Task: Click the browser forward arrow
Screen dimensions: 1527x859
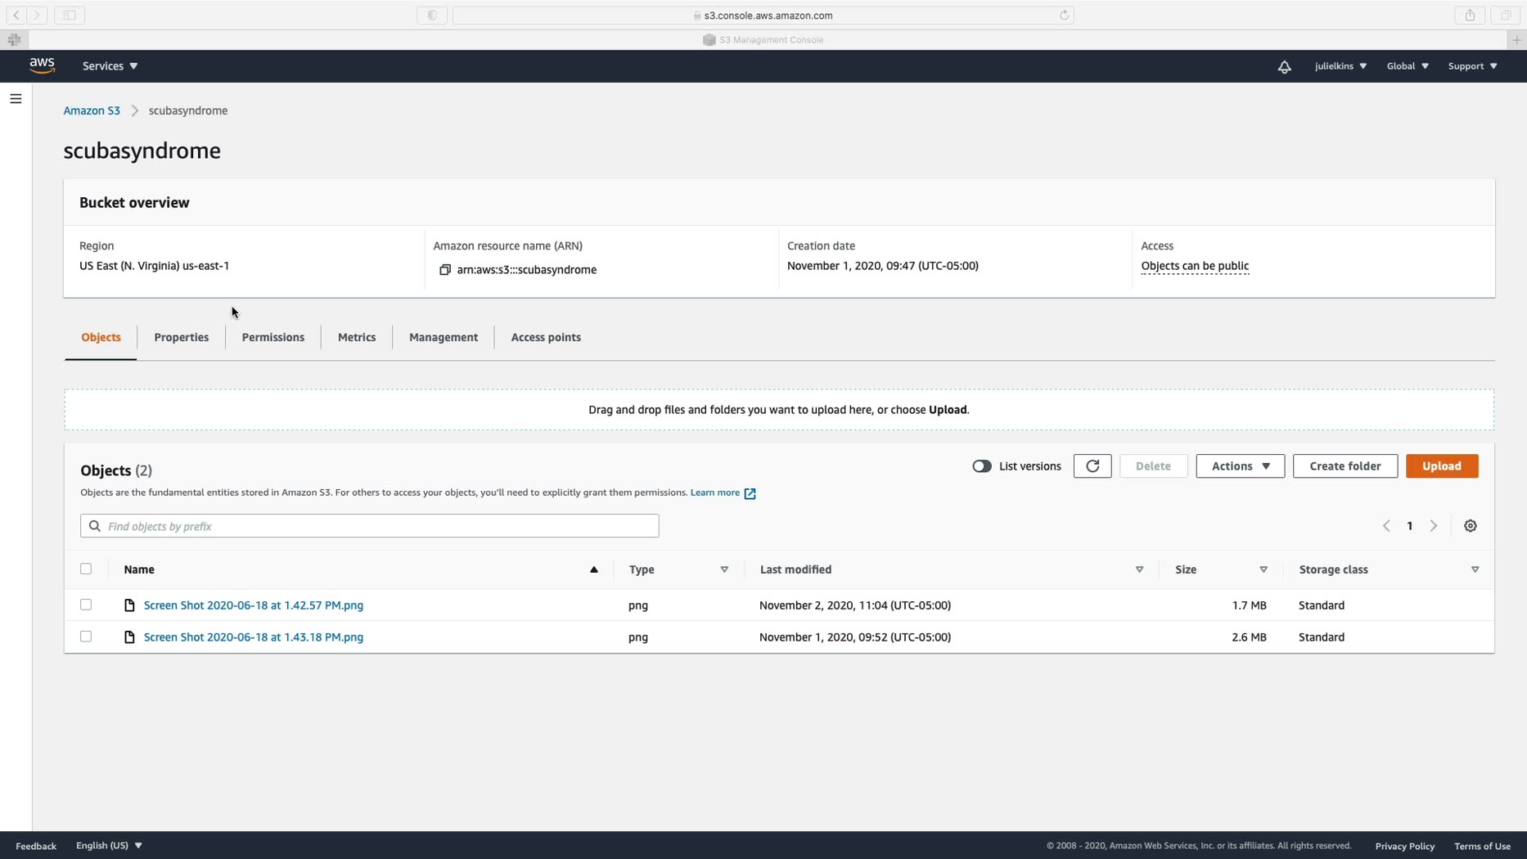Action: point(37,15)
